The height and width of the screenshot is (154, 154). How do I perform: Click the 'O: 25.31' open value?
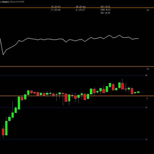pyautogui.click(x=56, y=7)
